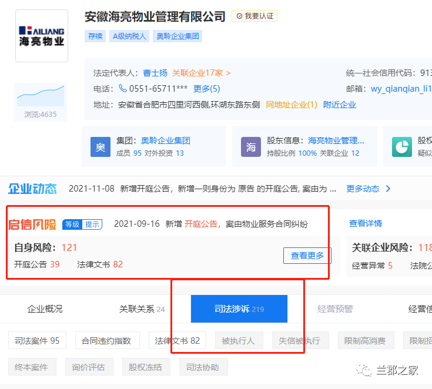
Task: Open the page views trend chart
Action: tap(41, 96)
